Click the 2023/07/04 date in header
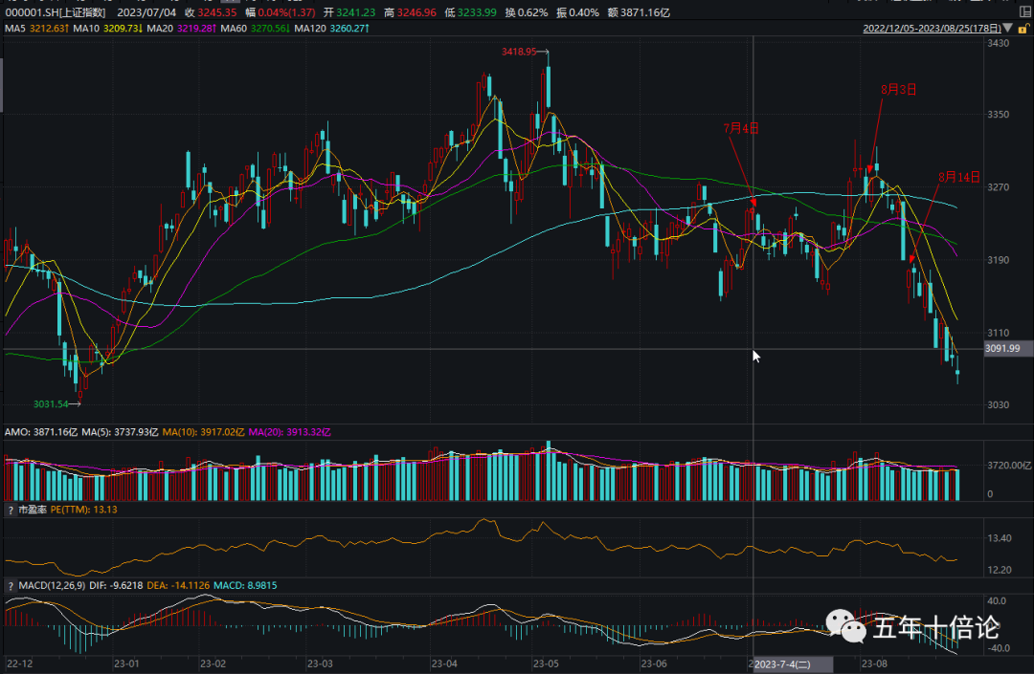Screen dimensions: 1034x674 click(146, 12)
